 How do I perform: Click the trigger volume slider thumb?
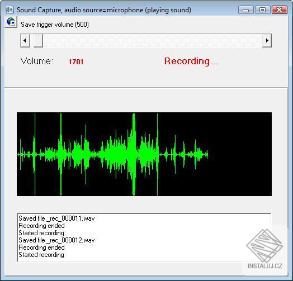click(38, 40)
